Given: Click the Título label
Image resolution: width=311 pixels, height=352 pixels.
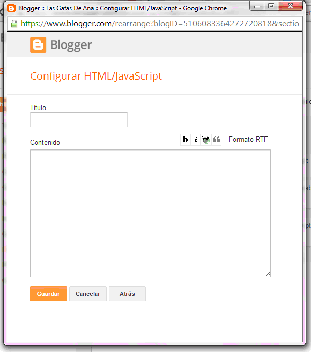Looking at the screenshot, I should click(38, 108).
